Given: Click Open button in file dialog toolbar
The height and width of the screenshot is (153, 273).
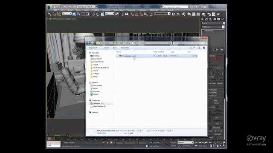Looking at the screenshot, I should click(105, 48).
